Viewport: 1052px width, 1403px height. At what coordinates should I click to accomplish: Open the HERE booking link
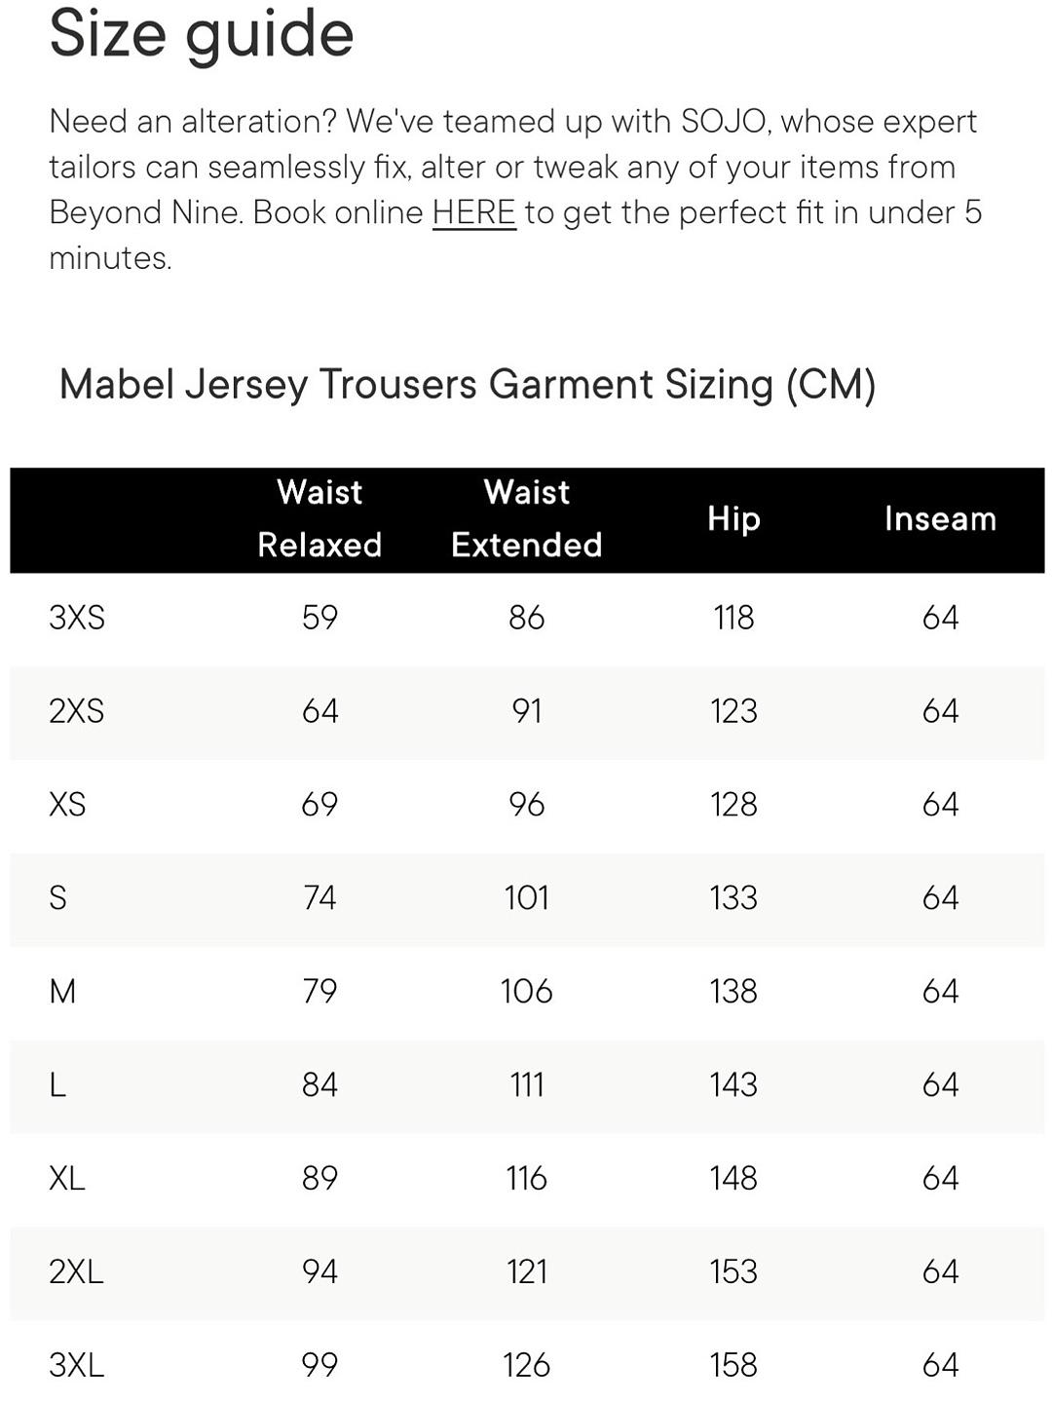click(473, 212)
